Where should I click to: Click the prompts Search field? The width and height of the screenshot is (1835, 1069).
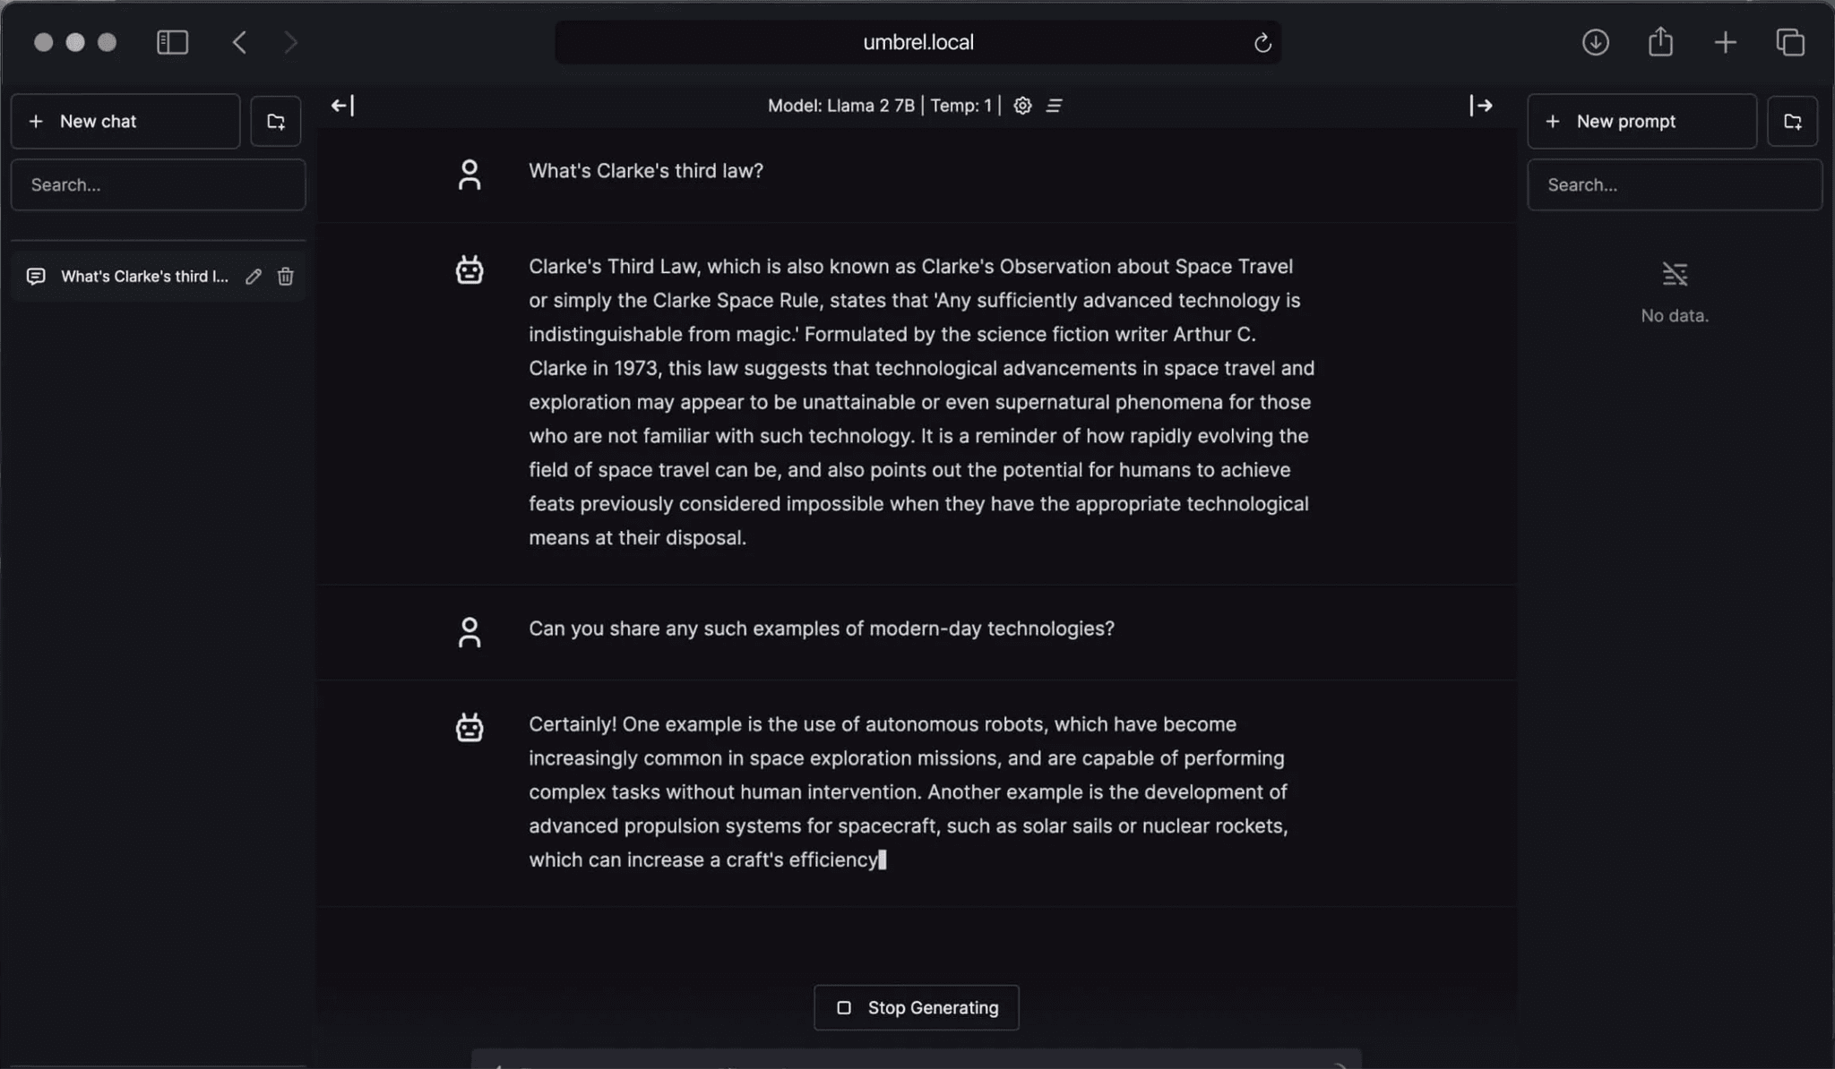pos(1674,184)
